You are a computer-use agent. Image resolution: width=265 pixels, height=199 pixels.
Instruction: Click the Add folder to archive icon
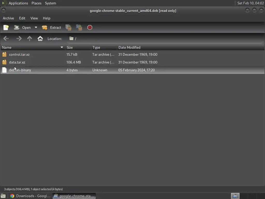point(79,27)
